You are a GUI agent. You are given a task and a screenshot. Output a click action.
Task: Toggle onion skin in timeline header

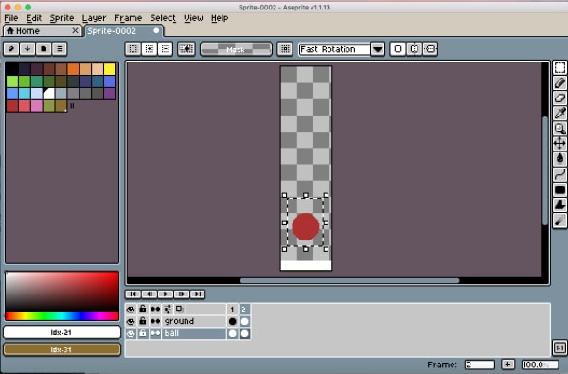180,309
